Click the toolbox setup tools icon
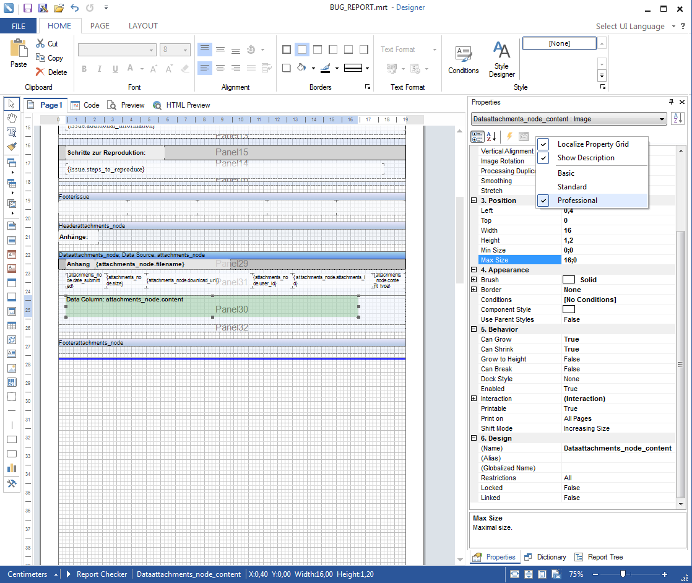The width and height of the screenshot is (692, 583). coord(12,484)
